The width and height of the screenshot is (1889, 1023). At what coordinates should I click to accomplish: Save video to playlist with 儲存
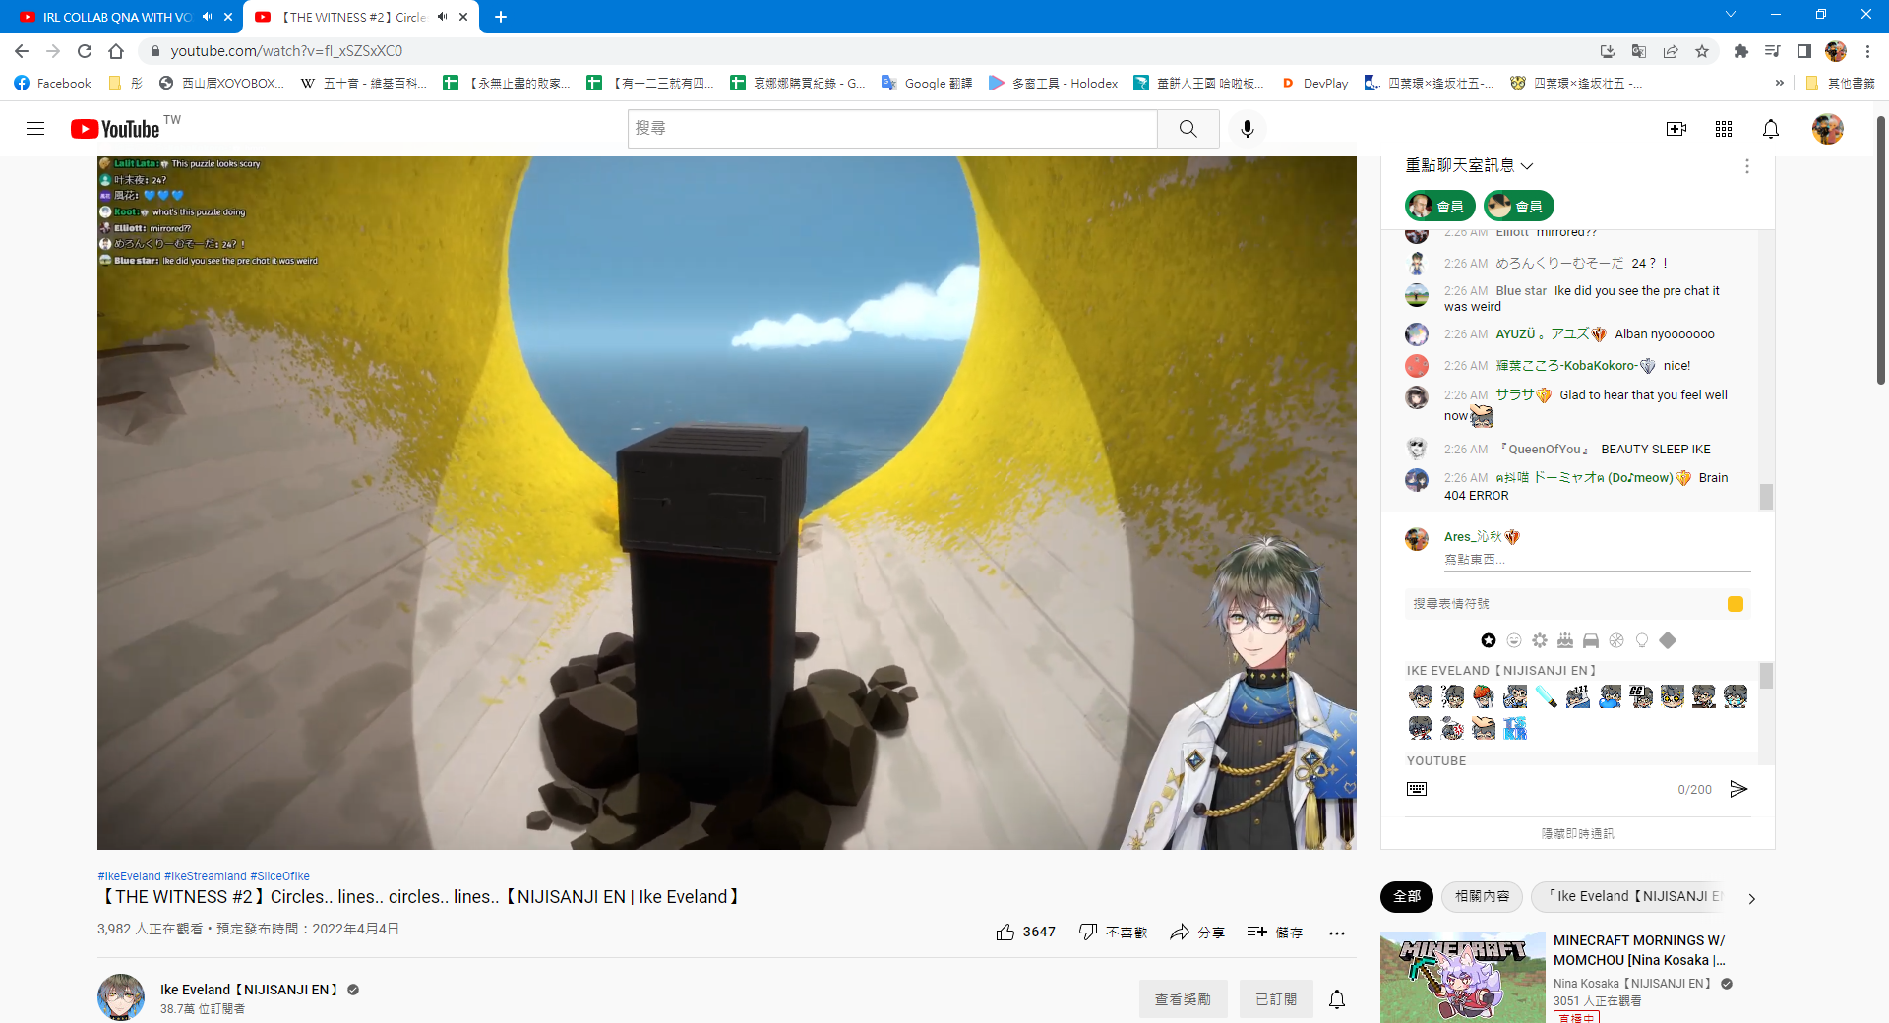pos(1275,932)
